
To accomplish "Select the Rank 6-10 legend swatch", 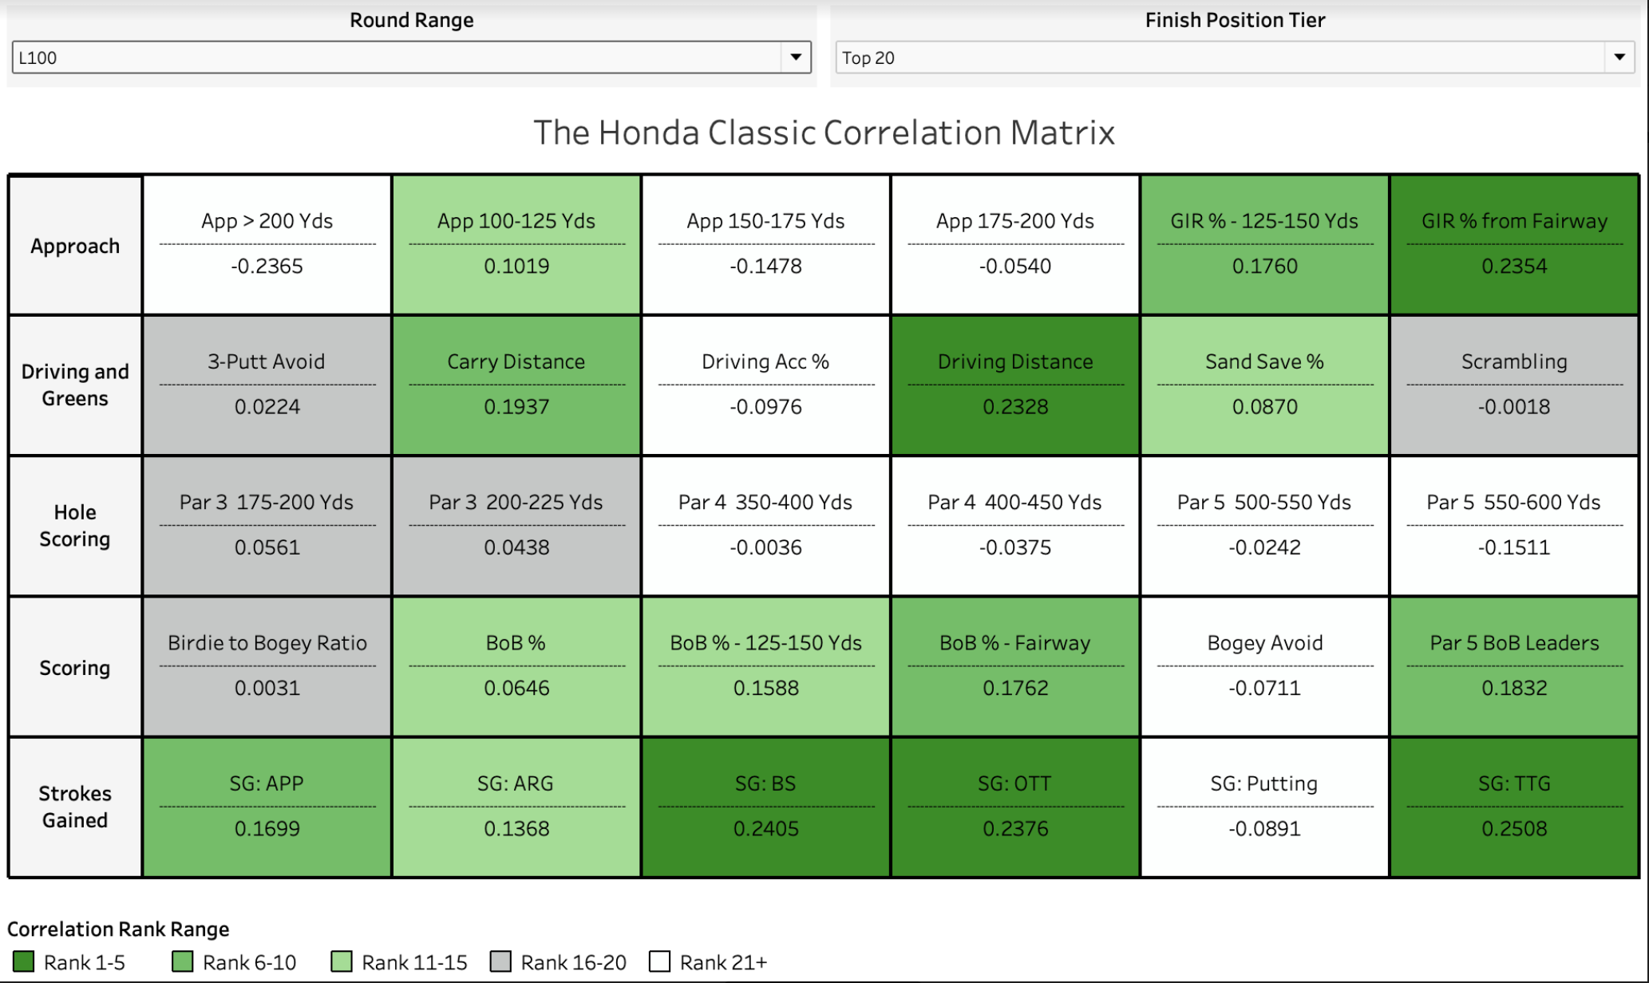I will pyautogui.click(x=183, y=961).
